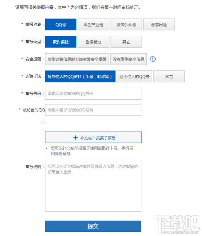Click the 补充被举报骗子信息 button text
This screenshot has width=202, height=236.
click(x=98, y=138)
